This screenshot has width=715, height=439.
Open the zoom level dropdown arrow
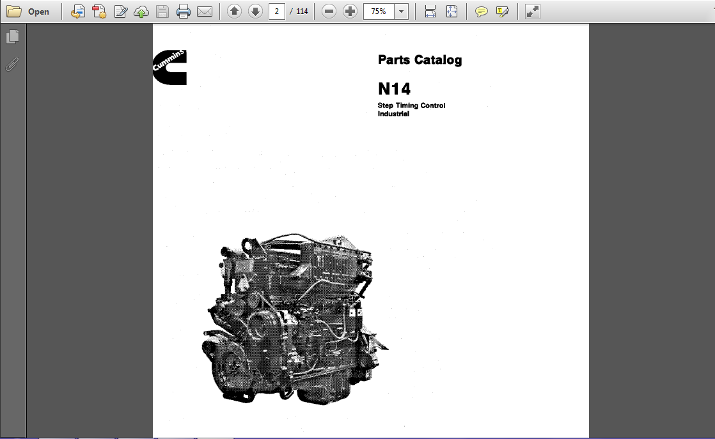401,12
